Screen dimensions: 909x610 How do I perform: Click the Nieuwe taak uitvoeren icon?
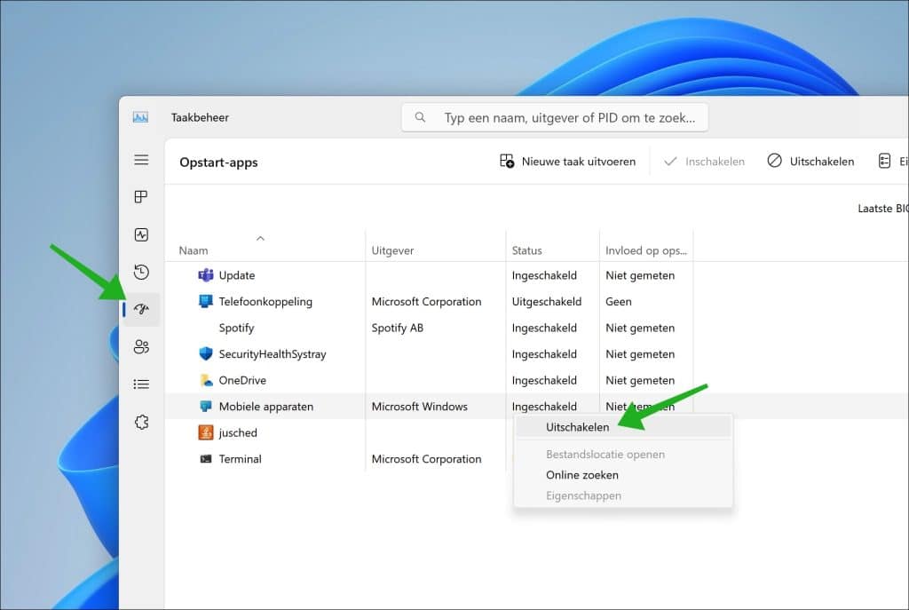coord(507,162)
